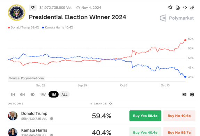The image size is (200, 136).
Task: Click Donald Trump's profile photo
Action: point(13,116)
